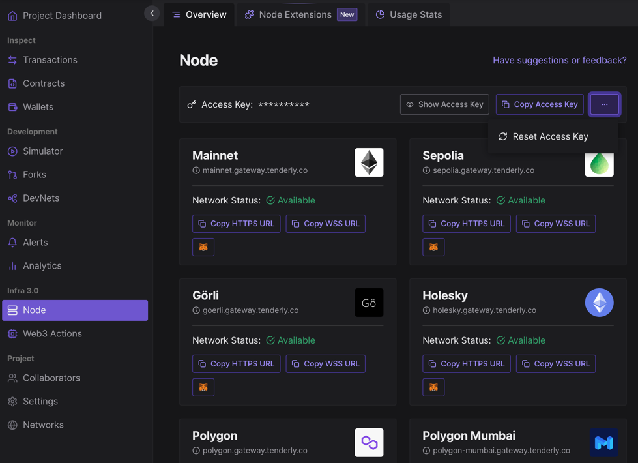638x463 pixels.
Task: Copy WSS URL for Mainnet
Action: pos(325,224)
